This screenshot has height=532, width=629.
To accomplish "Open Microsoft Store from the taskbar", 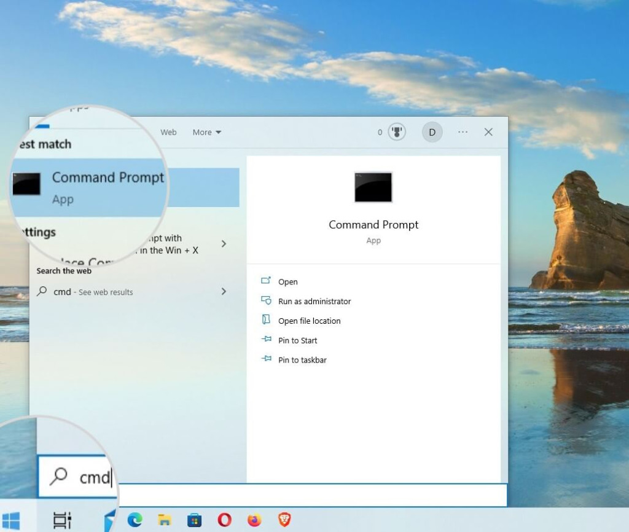I will 195,520.
